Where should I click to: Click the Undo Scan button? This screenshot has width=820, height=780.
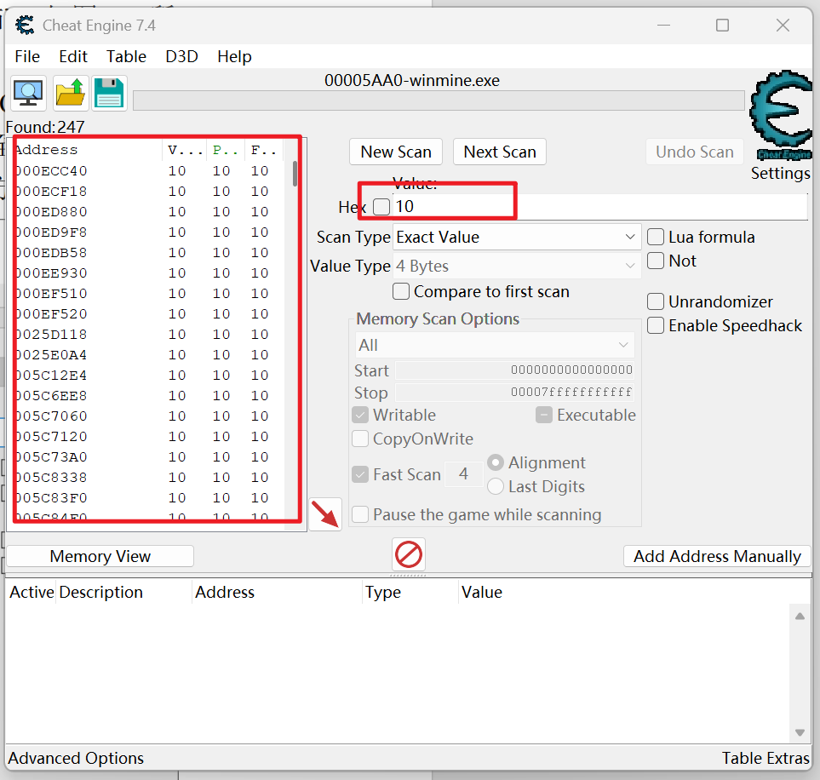point(695,152)
